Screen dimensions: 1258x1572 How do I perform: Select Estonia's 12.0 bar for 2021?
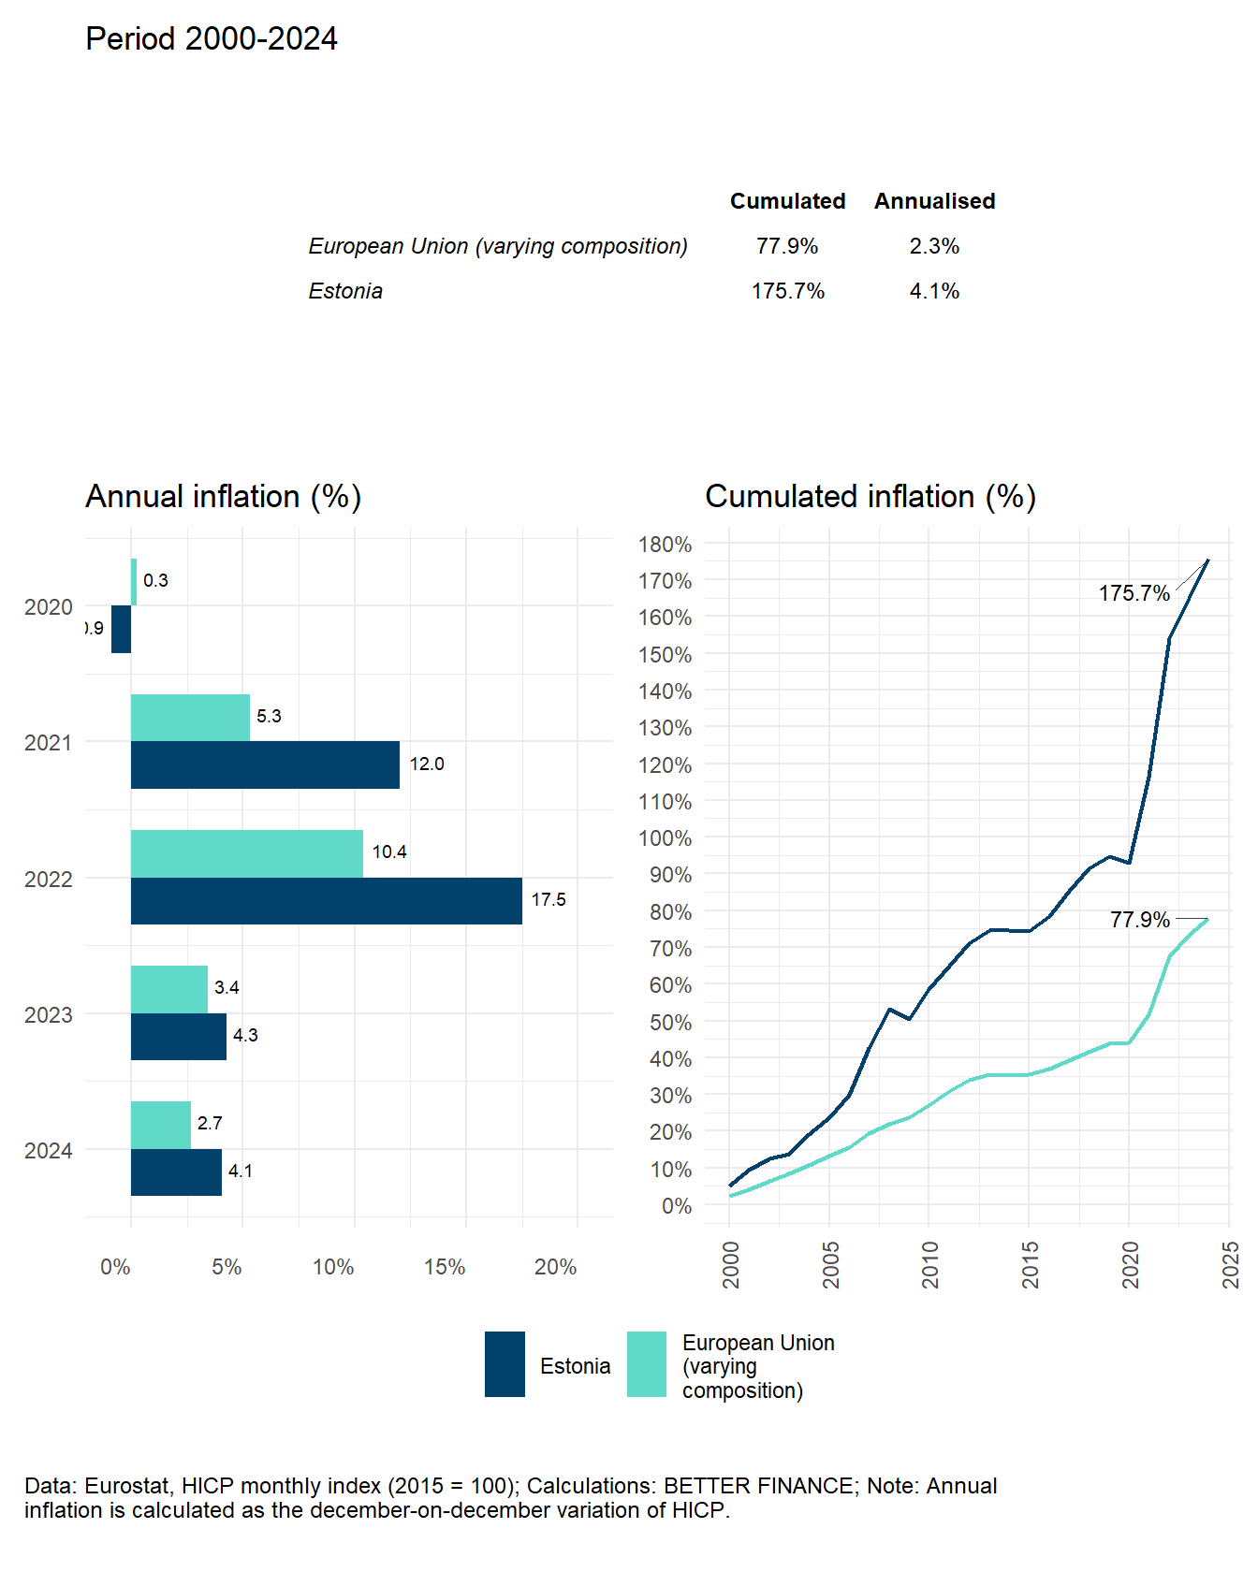tap(265, 765)
